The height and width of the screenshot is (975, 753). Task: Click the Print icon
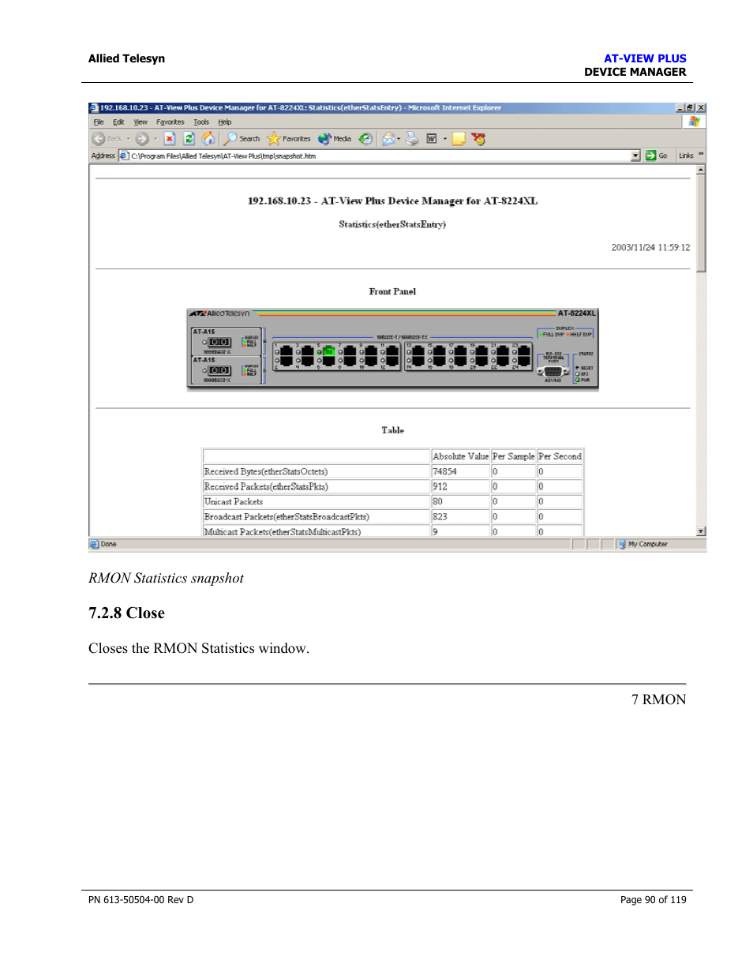click(x=412, y=139)
